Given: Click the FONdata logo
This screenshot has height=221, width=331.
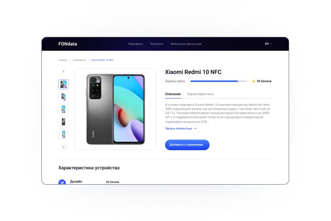Looking at the screenshot, I should (68, 44).
